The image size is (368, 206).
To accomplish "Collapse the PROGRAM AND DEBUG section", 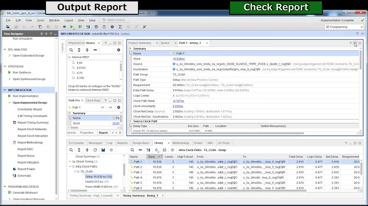I will pos(5,187).
